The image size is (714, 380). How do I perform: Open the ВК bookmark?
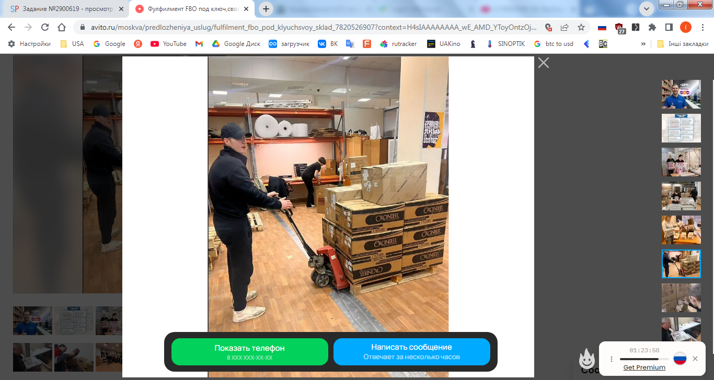coord(328,44)
